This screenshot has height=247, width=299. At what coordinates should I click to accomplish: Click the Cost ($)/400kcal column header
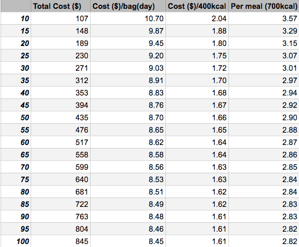click(x=197, y=6)
